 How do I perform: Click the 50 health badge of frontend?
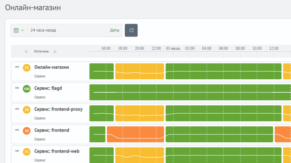pyautogui.click(x=27, y=131)
